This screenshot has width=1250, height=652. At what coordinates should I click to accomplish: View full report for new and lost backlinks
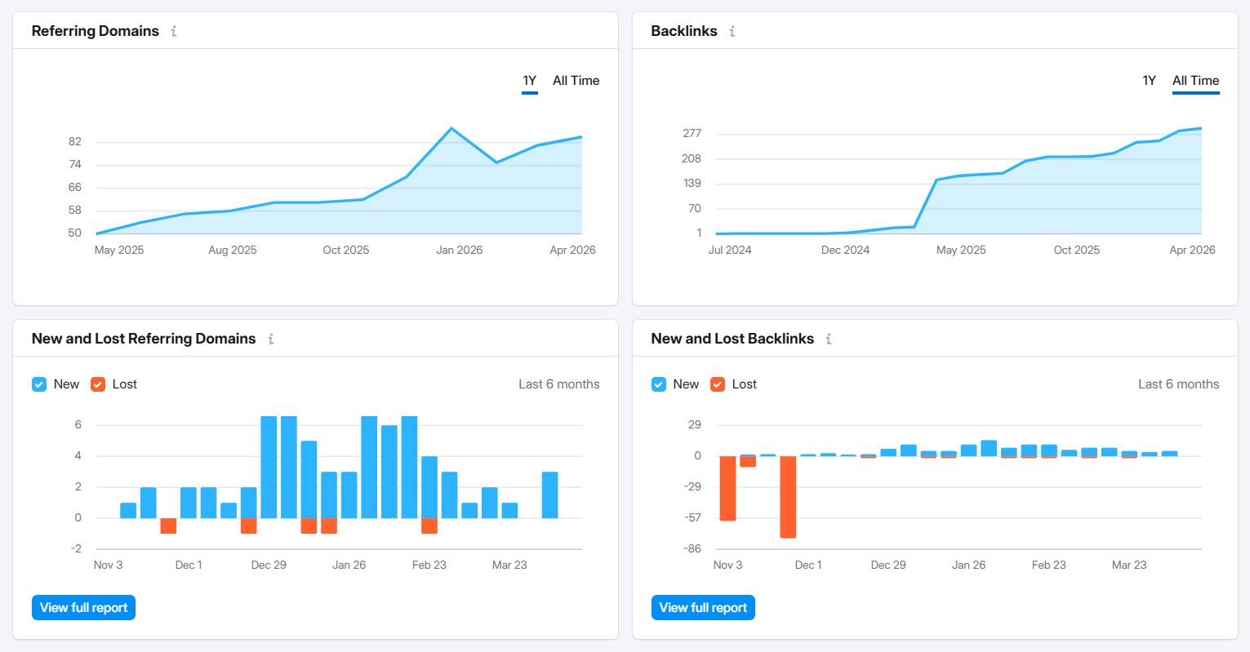click(703, 608)
